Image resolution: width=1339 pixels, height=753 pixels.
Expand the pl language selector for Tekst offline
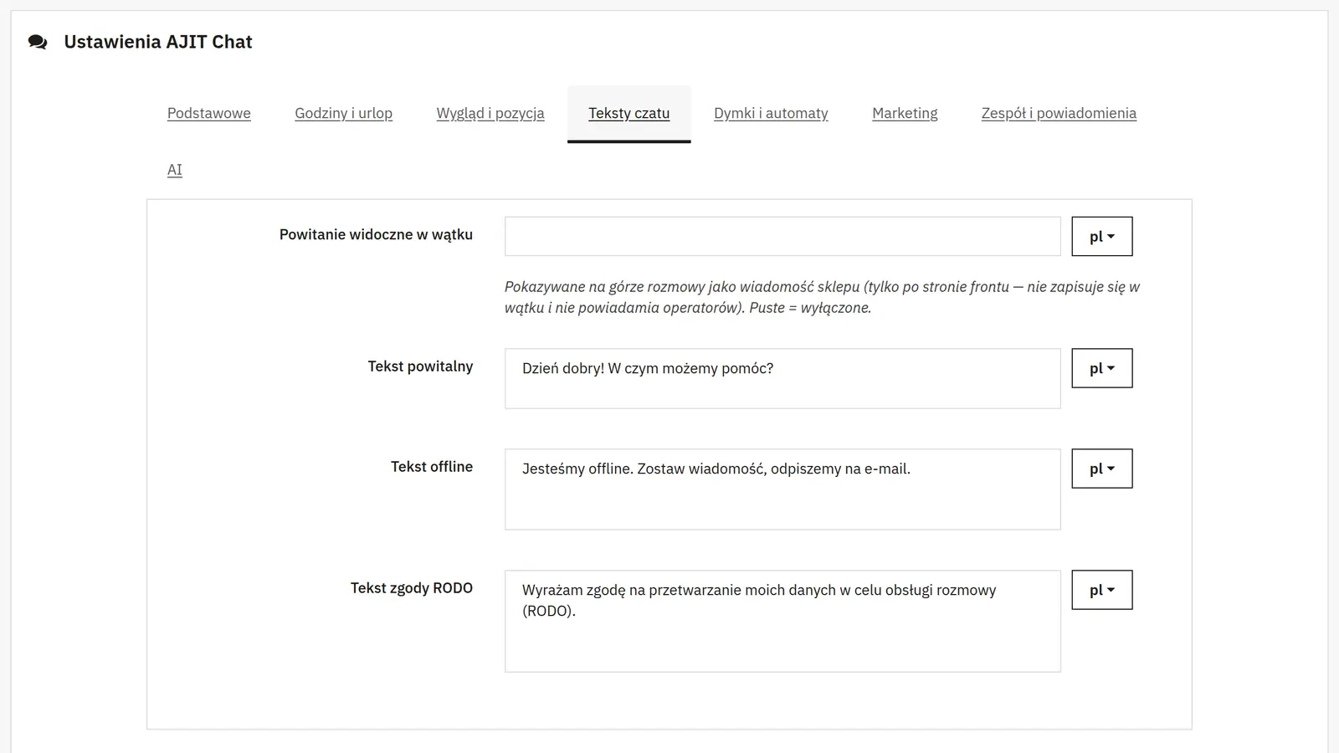tap(1102, 469)
